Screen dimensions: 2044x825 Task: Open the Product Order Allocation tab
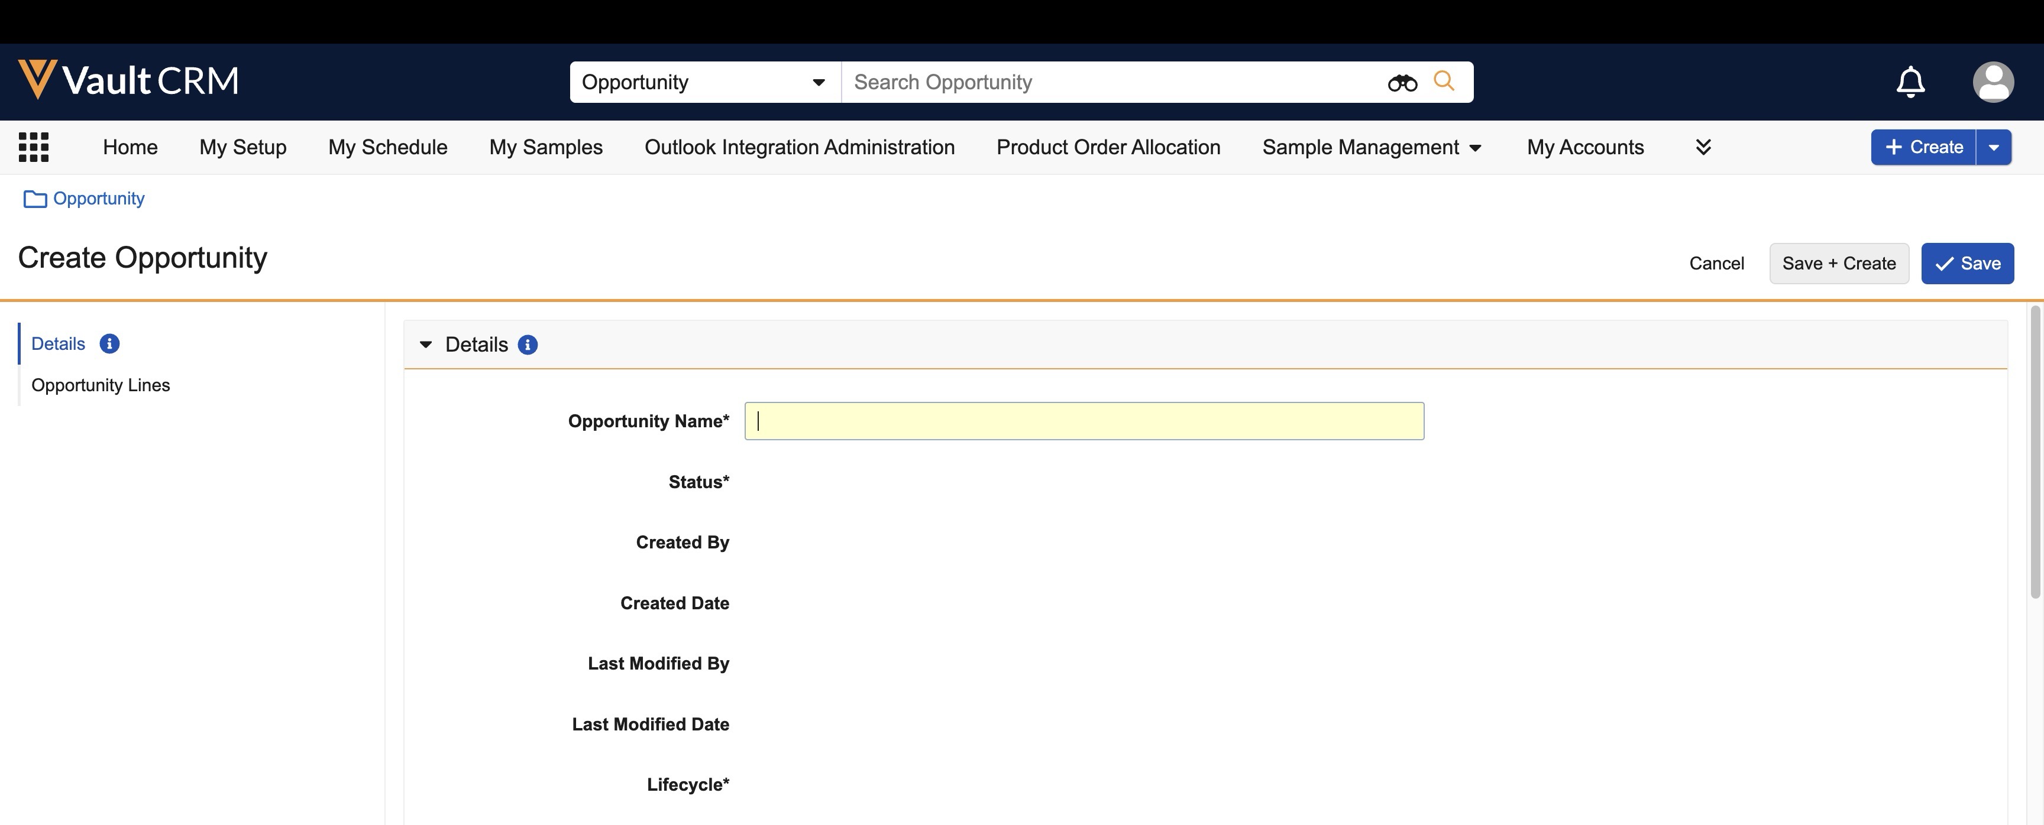1108,147
